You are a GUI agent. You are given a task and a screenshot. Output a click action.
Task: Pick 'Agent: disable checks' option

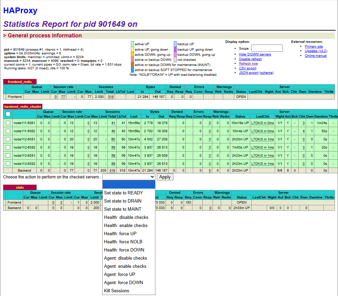[x=129, y=258]
